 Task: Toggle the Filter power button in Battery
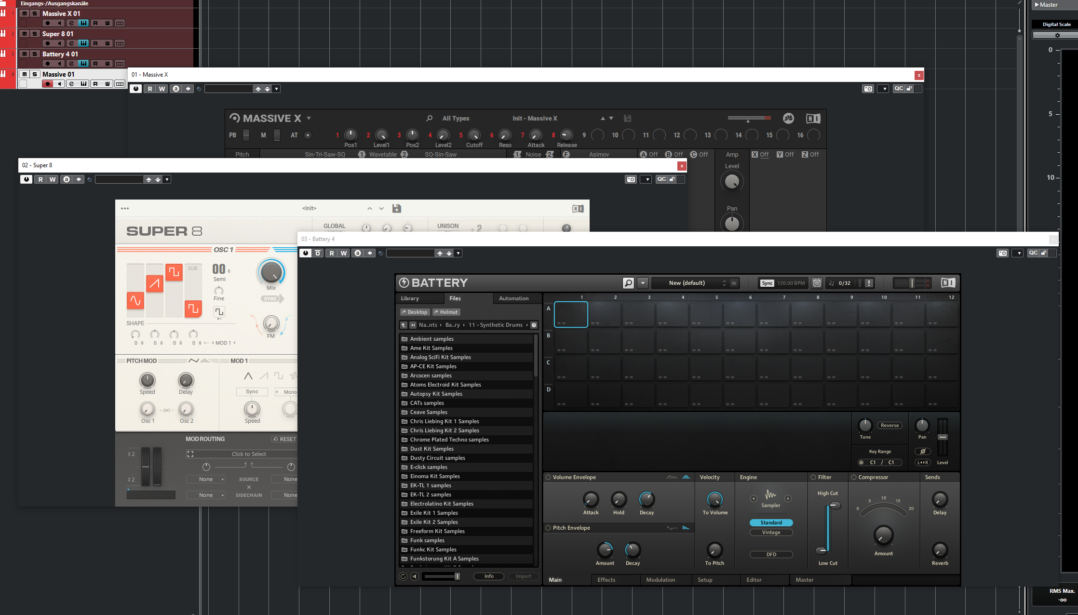click(813, 477)
